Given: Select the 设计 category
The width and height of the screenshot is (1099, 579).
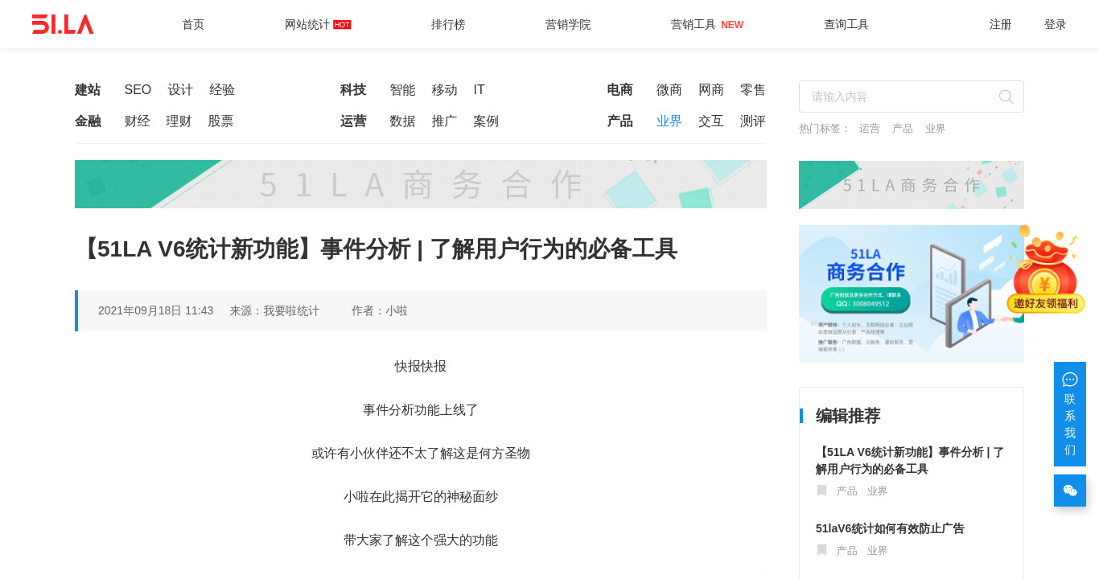Looking at the screenshot, I should [180, 90].
